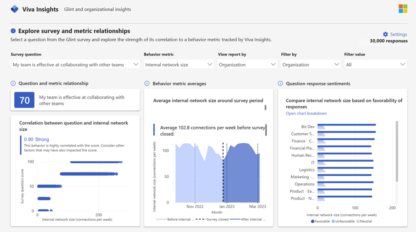Click the Finance - C... row label

pyautogui.click(x=303, y=141)
